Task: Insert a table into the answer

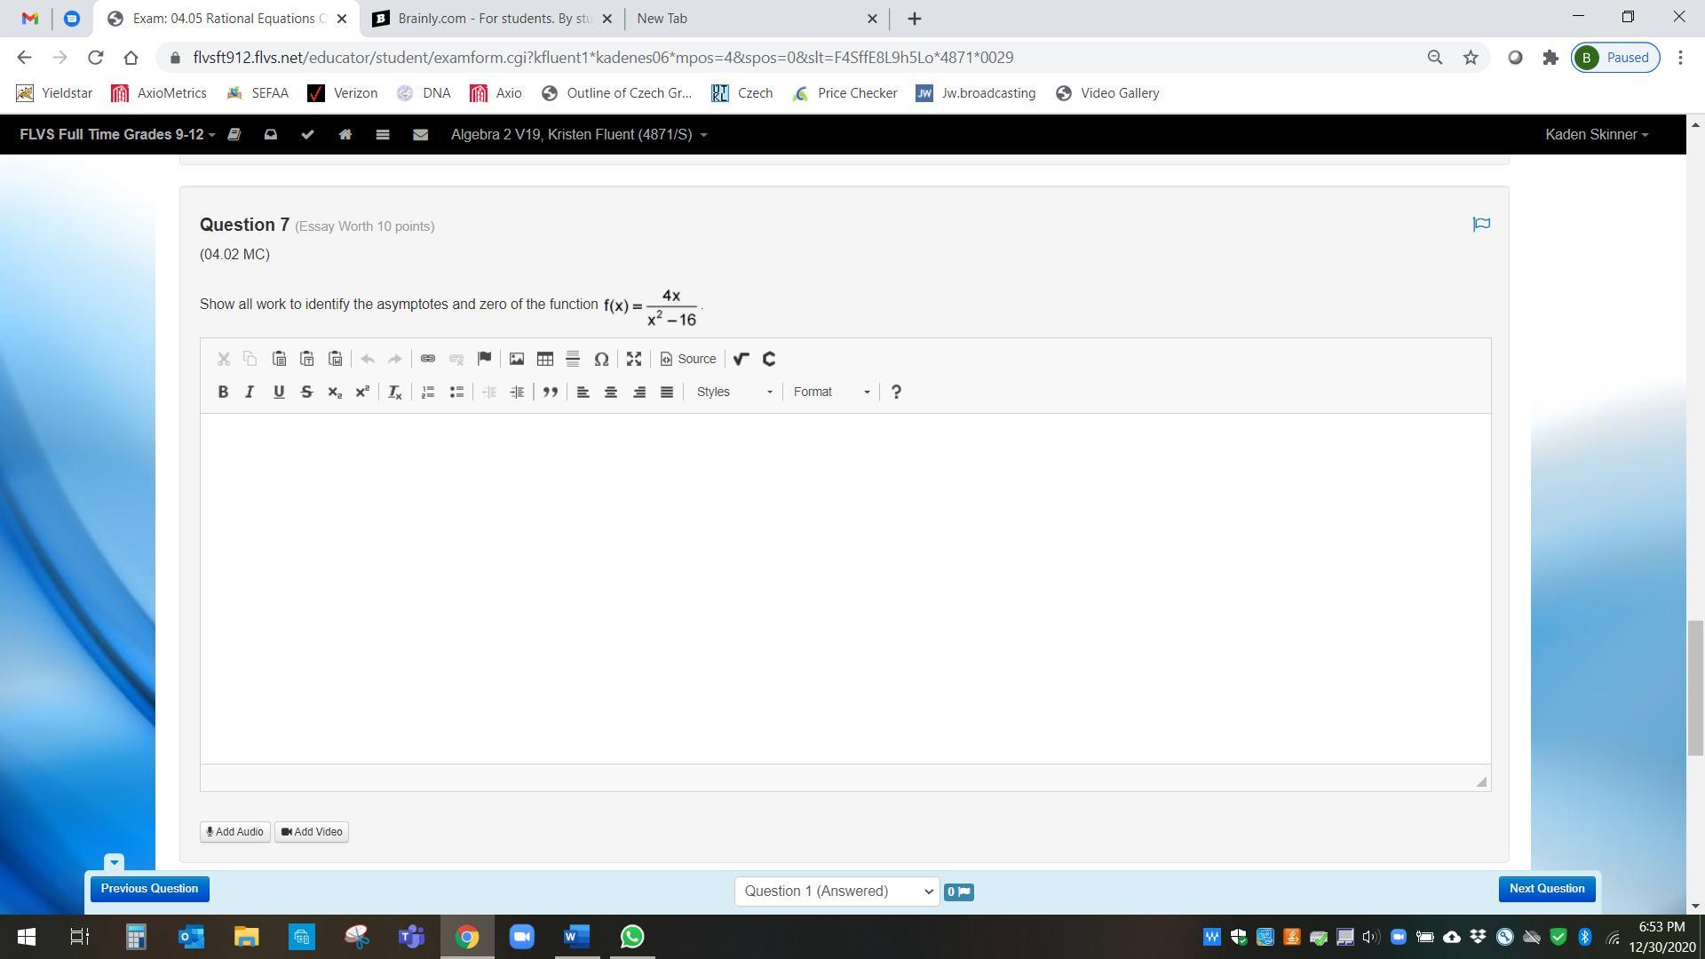Action: 544,359
